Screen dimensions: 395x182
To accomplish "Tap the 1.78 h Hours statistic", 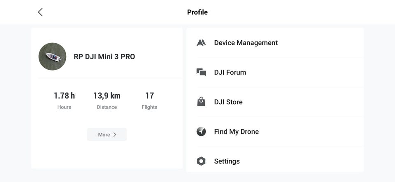I will (x=64, y=96).
